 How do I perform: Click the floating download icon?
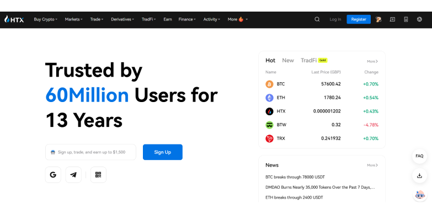click(x=419, y=176)
